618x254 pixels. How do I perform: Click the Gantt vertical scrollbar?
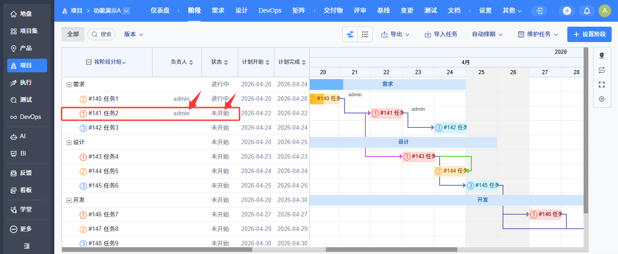tap(586, 131)
